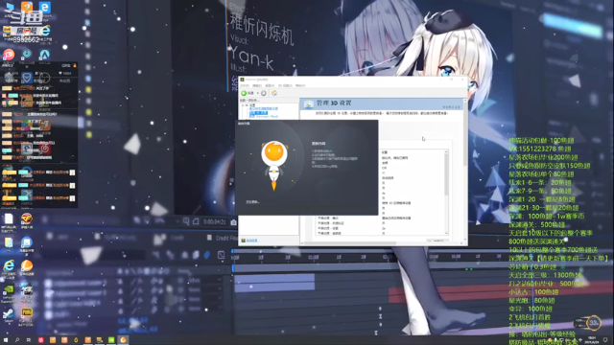Click the 使用 3D 应用程序设置 value
This screenshot has width=614, height=345.
396,203
